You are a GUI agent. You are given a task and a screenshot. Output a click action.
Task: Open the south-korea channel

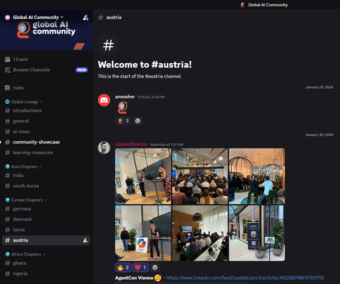pos(26,186)
